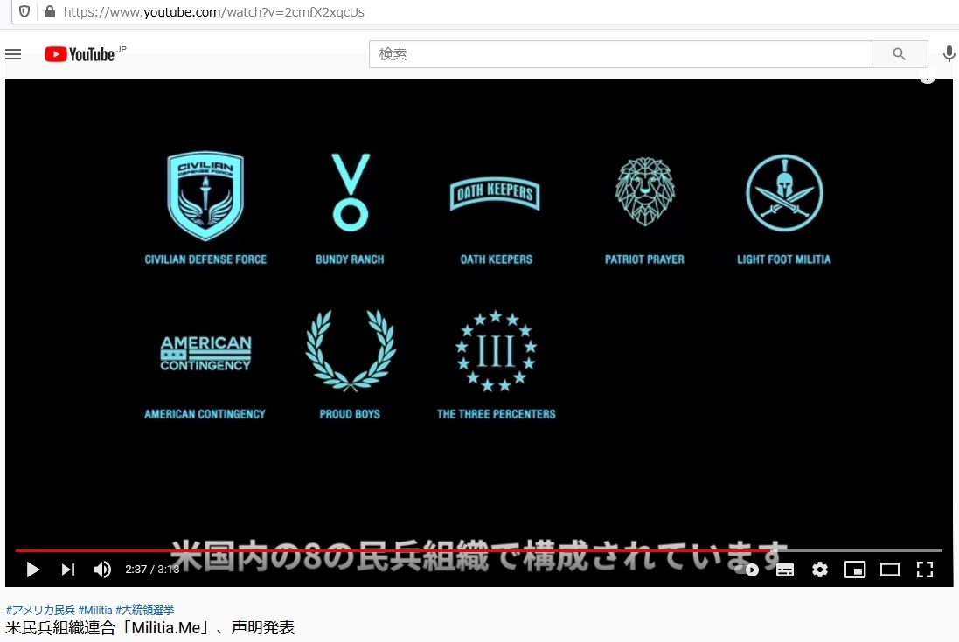Switch to miniplayer mode
This screenshot has width=959, height=642.
click(854, 570)
